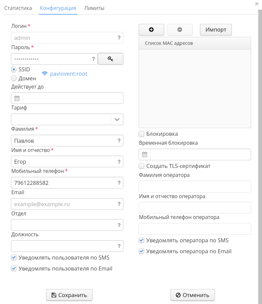Expand the Тариф dropdown arrow
Image resolution: width=262 pixels, height=304 pixels.
(117, 119)
